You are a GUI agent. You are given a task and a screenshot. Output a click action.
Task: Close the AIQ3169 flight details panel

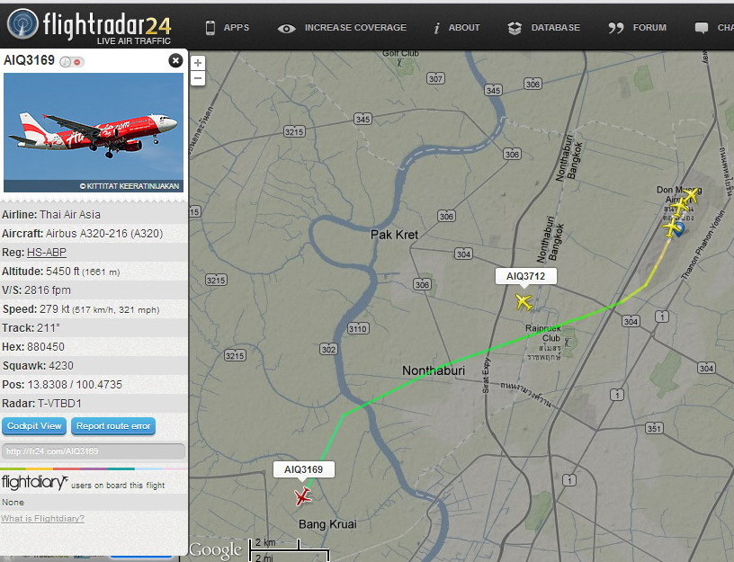click(175, 61)
